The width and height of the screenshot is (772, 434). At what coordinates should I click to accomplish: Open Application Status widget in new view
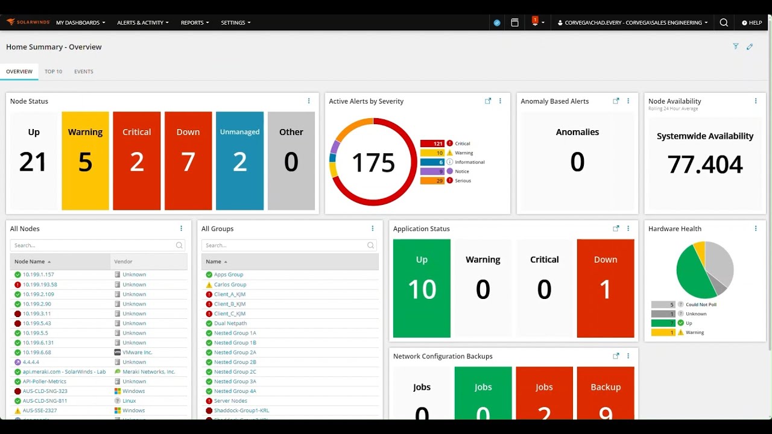(x=616, y=228)
